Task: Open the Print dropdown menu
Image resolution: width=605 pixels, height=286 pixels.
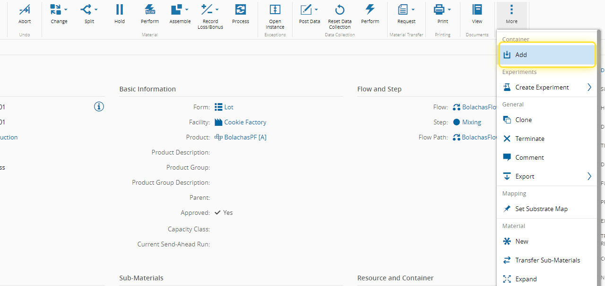Action: pyautogui.click(x=449, y=9)
